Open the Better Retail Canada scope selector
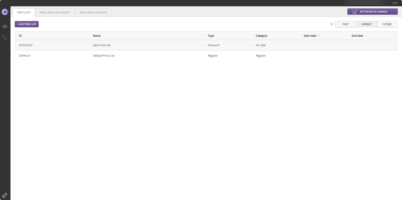Viewport: 402px width, 200px height. pyautogui.click(x=372, y=12)
